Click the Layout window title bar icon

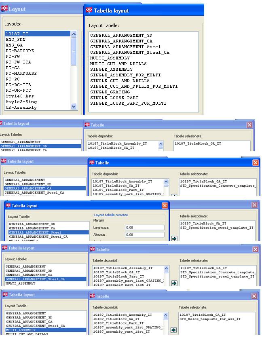click(5, 9)
